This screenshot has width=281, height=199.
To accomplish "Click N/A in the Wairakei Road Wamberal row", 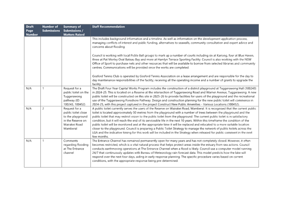I will (29, 109).
